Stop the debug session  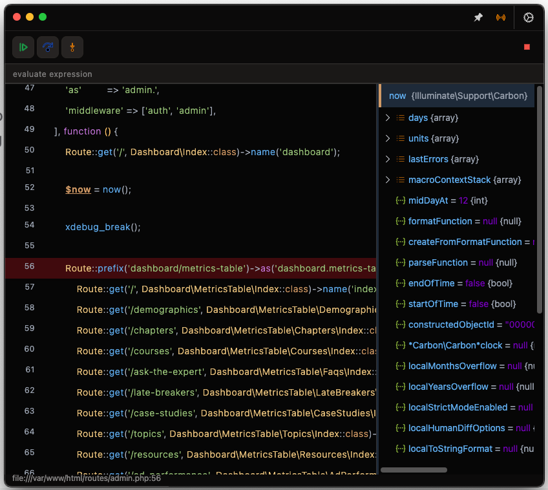pyautogui.click(x=527, y=47)
